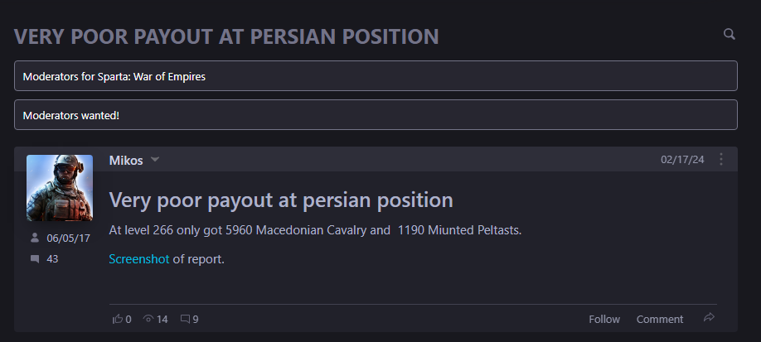The image size is (761, 342).
Task: Click the post text about level 266
Action: (x=315, y=230)
